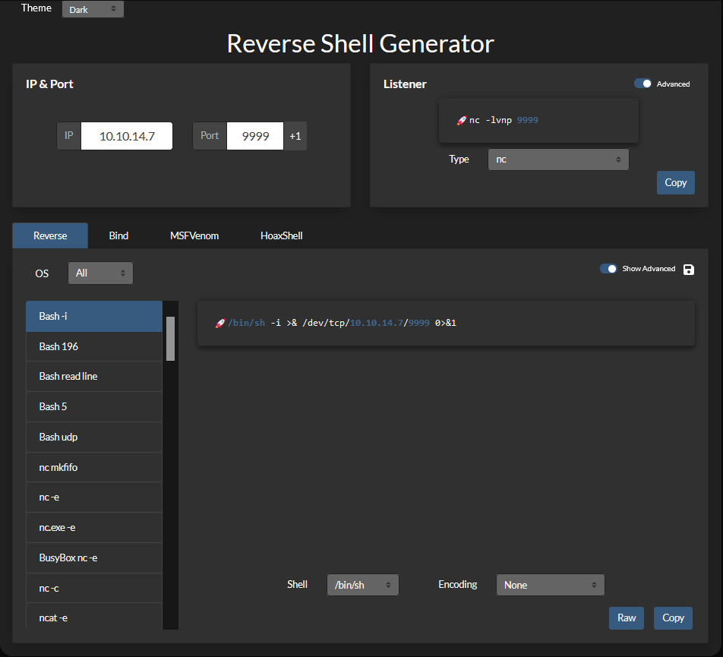Click the save icon beside Show Advanced
Screen dimensions: 723x657
coord(688,270)
